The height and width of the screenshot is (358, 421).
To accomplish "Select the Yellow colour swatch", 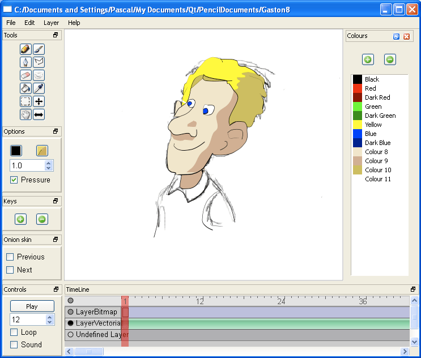I will click(x=358, y=125).
